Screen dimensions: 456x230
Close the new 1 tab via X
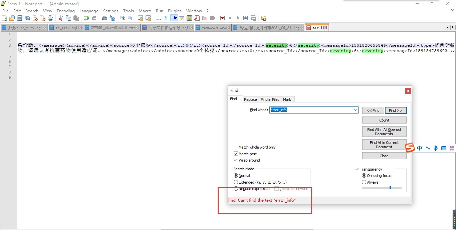click(x=325, y=28)
